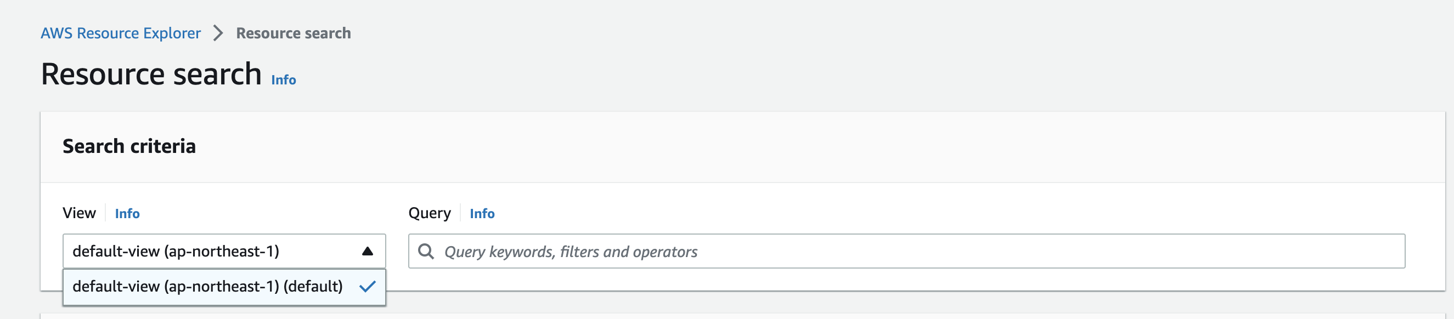Open the View selector showing default-view (ap-northeast-1)

coord(224,252)
